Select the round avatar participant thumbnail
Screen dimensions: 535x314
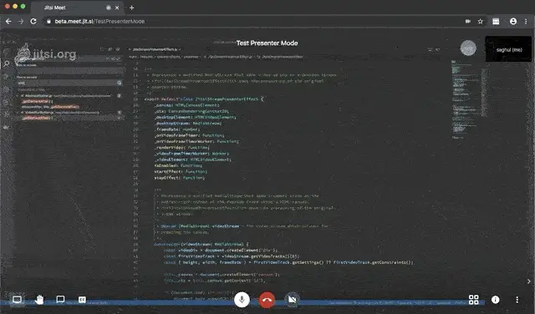(468, 48)
